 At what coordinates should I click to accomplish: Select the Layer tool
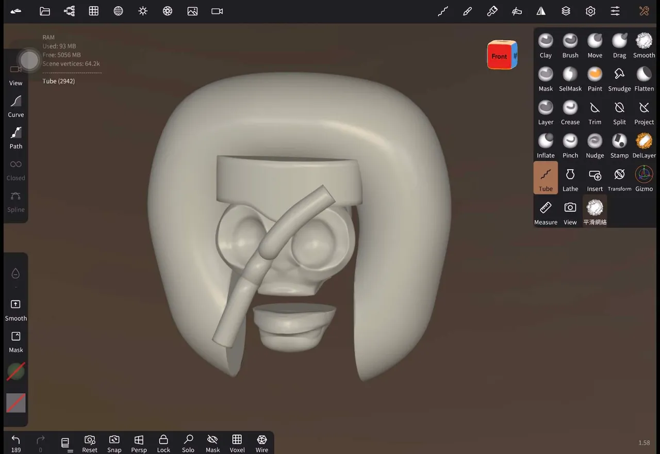point(546,112)
